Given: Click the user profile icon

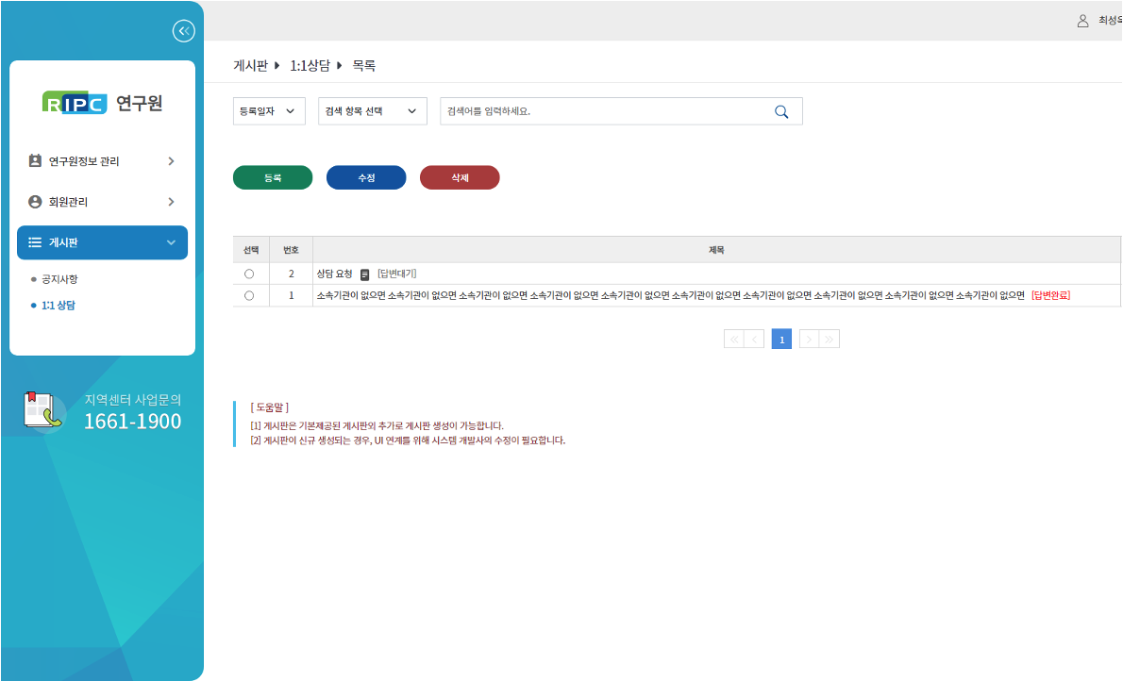Looking at the screenshot, I should point(1083,20).
